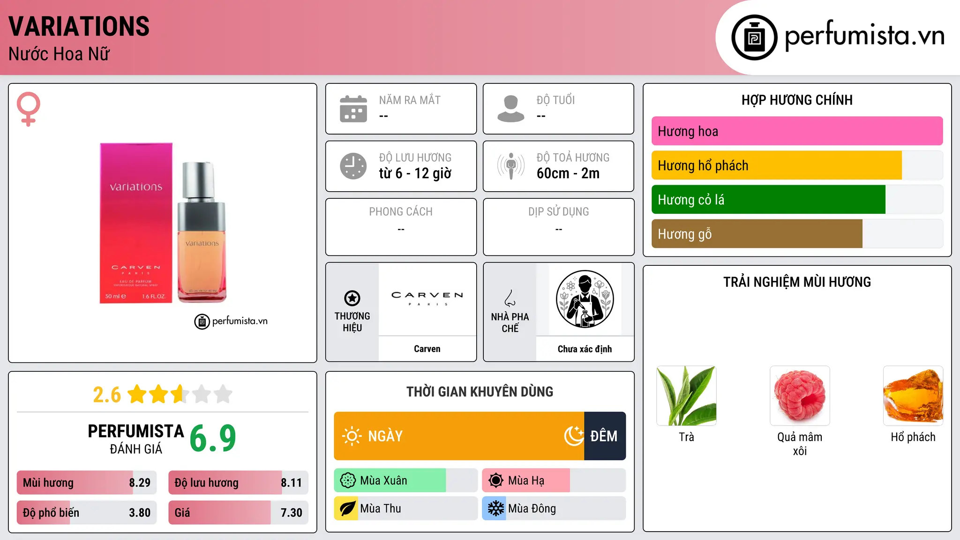Click the leaf icon for Mùa Thu

(x=347, y=509)
